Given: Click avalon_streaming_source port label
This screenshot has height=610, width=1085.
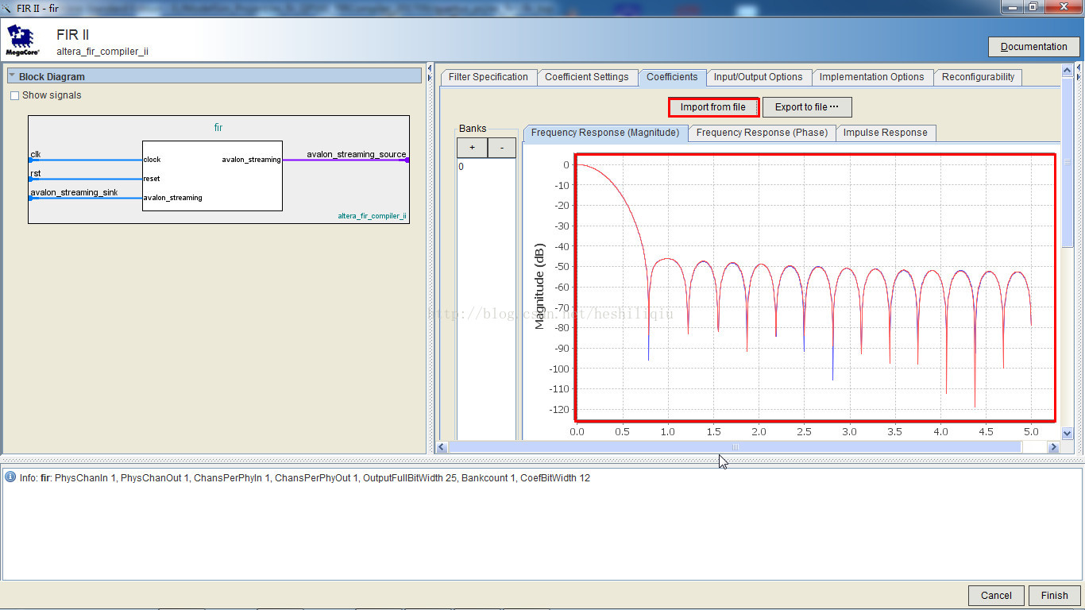Looking at the screenshot, I should (x=356, y=154).
